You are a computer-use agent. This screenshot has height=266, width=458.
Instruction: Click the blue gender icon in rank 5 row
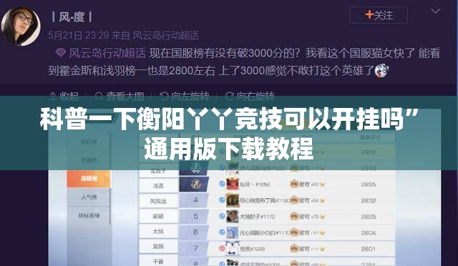[222, 216]
